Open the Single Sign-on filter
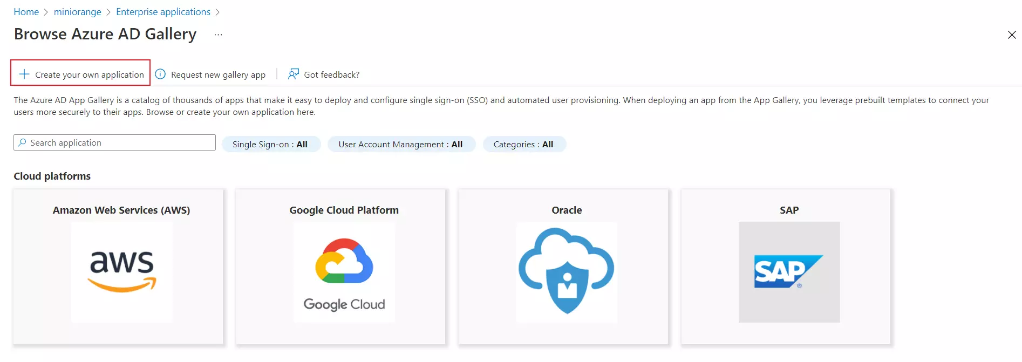1022x362 pixels. [x=270, y=145]
